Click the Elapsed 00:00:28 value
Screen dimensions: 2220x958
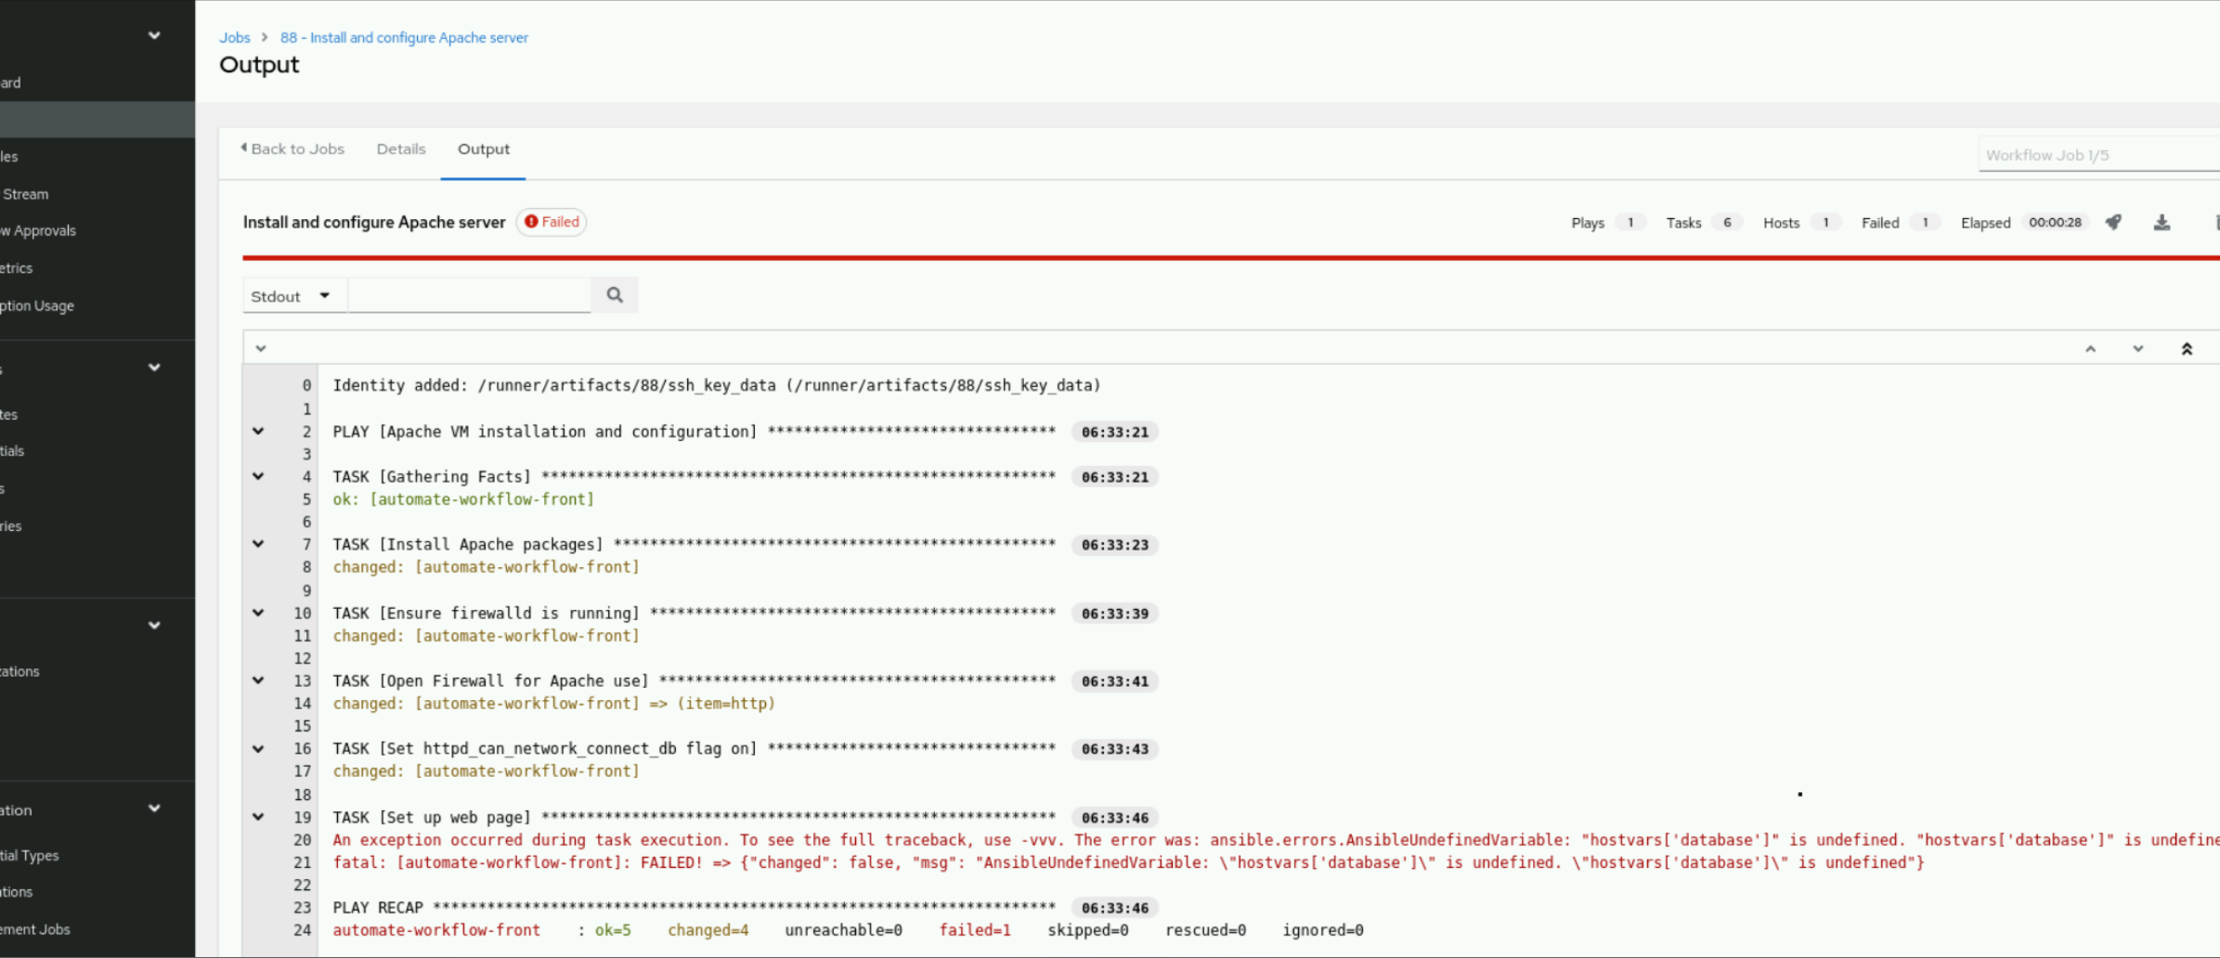2055,223
